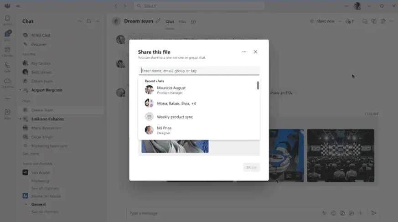This screenshot has height=222, width=398.
Task: Open the General channel
Action: click(38, 204)
